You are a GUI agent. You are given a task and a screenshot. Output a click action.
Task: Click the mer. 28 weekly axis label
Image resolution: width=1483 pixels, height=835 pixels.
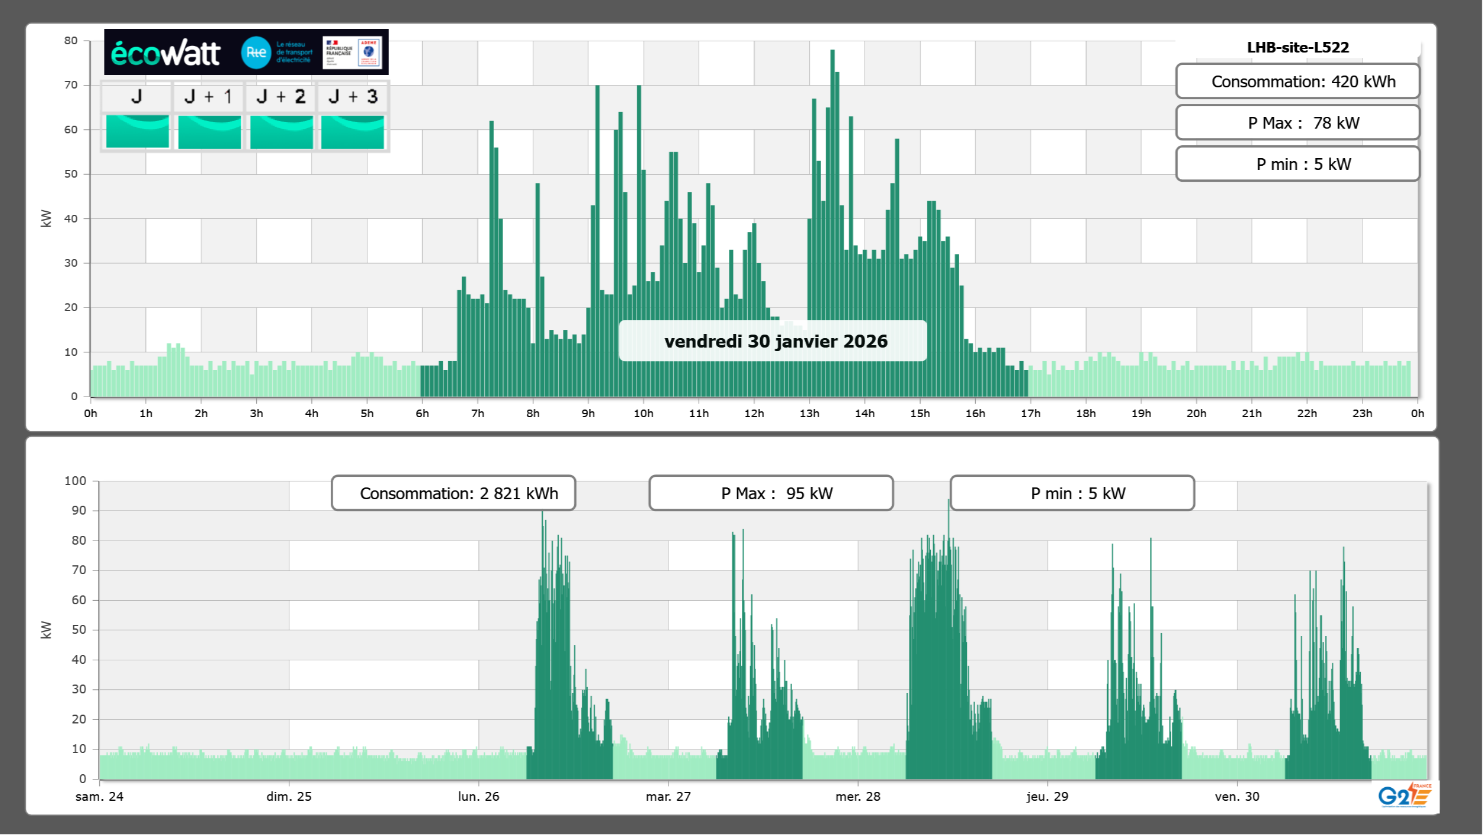point(858,797)
